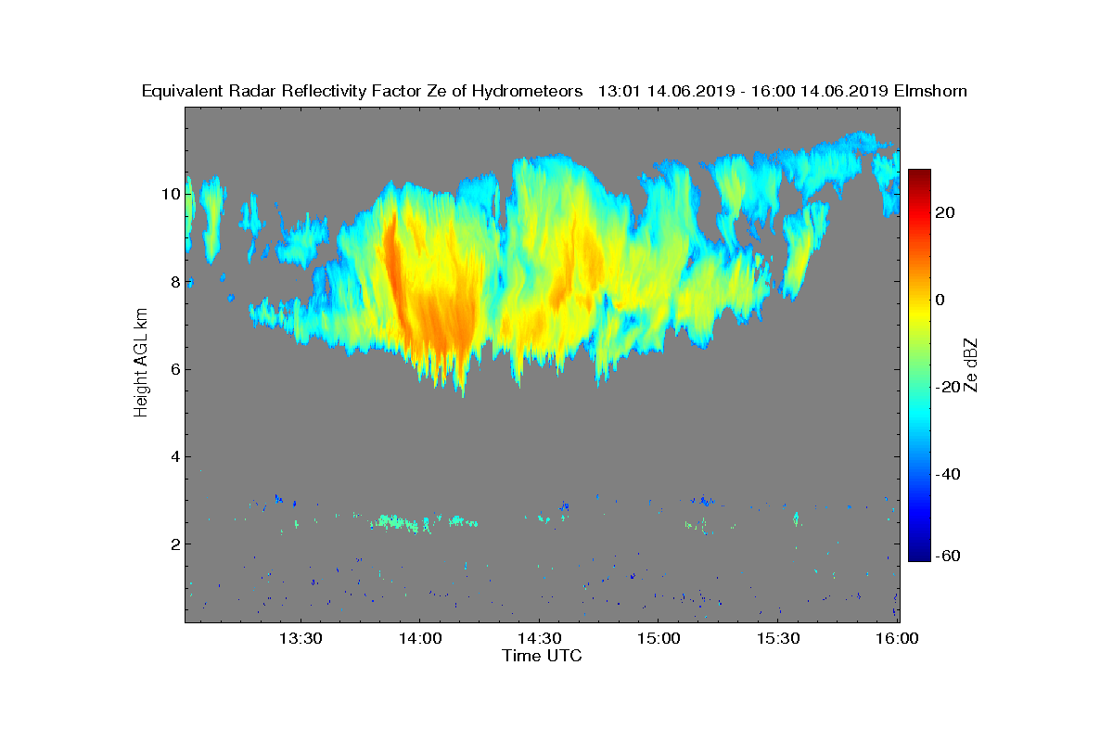Viewport: 1113px width, 742px height.
Task: Click the 15:30 time tick label
Action: [778, 638]
